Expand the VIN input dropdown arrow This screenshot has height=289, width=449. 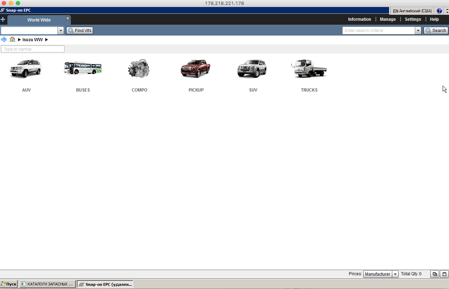[61, 31]
